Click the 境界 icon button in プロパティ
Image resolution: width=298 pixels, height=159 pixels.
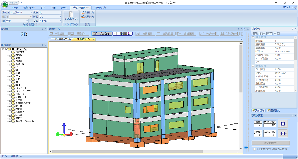click(269, 33)
